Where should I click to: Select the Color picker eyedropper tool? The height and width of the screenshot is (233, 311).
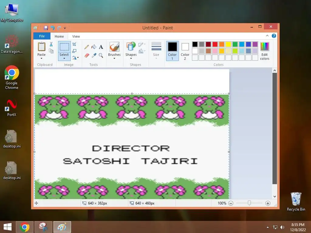point(94,56)
